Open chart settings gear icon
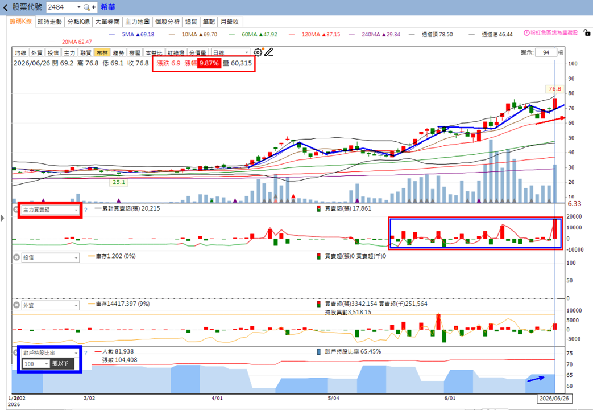Screen dimensions: 593x410 coord(258,52)
